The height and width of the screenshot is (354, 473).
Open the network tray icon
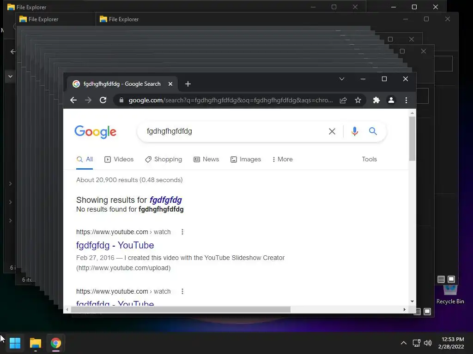(x=416, y=343)
